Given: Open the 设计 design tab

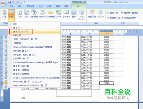Looking at the screenshot, I should click(79, 6).
